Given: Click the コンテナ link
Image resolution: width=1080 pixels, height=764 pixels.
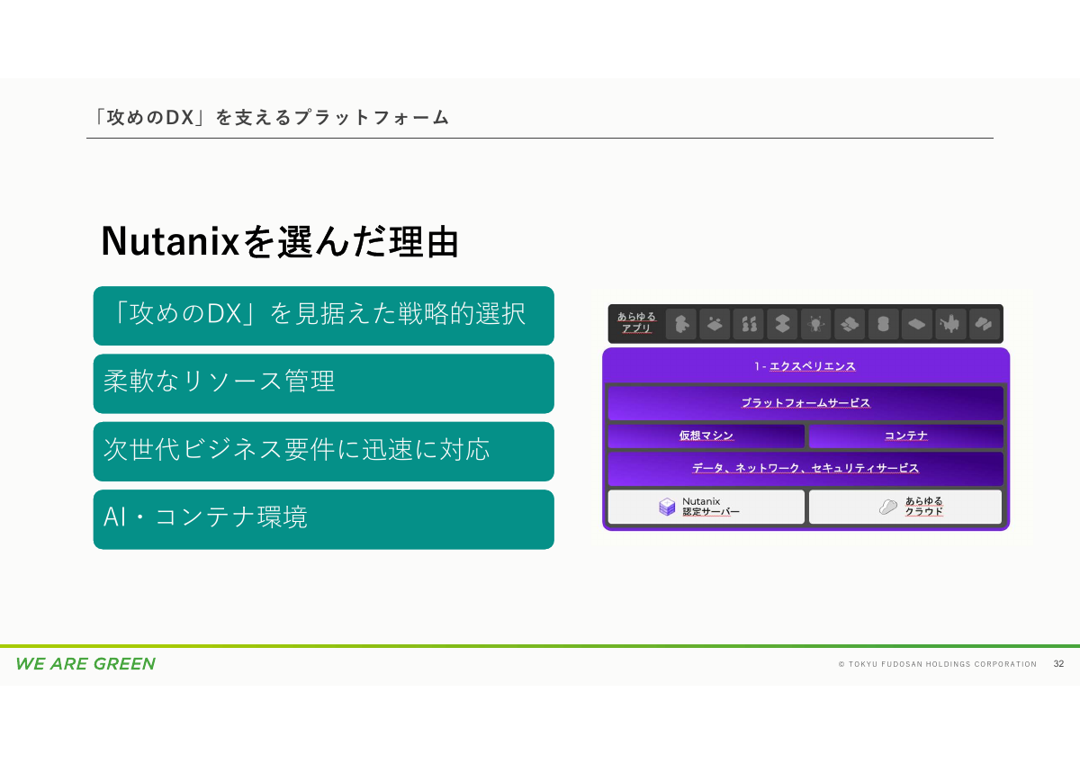Looking at the screenshot, I should point(906,436).
